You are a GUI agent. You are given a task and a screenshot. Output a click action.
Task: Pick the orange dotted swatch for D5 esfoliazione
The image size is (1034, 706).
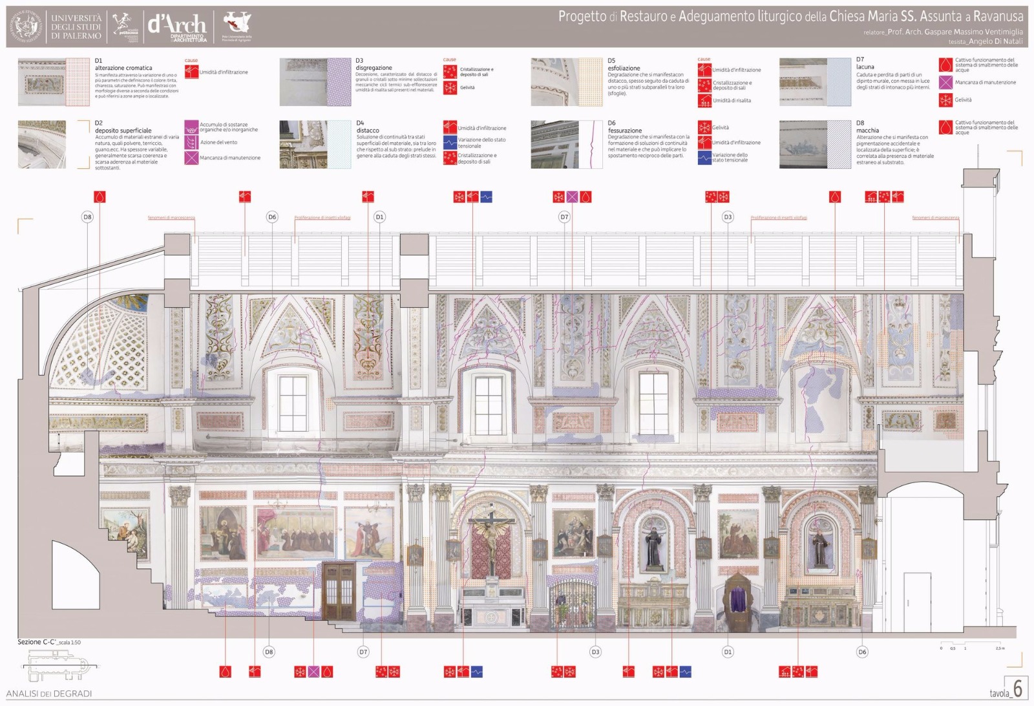point(590,82)
